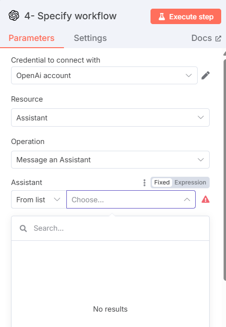Click the search magnifier icon
Screen dimensions: 226x327
(x=23, y=228)
